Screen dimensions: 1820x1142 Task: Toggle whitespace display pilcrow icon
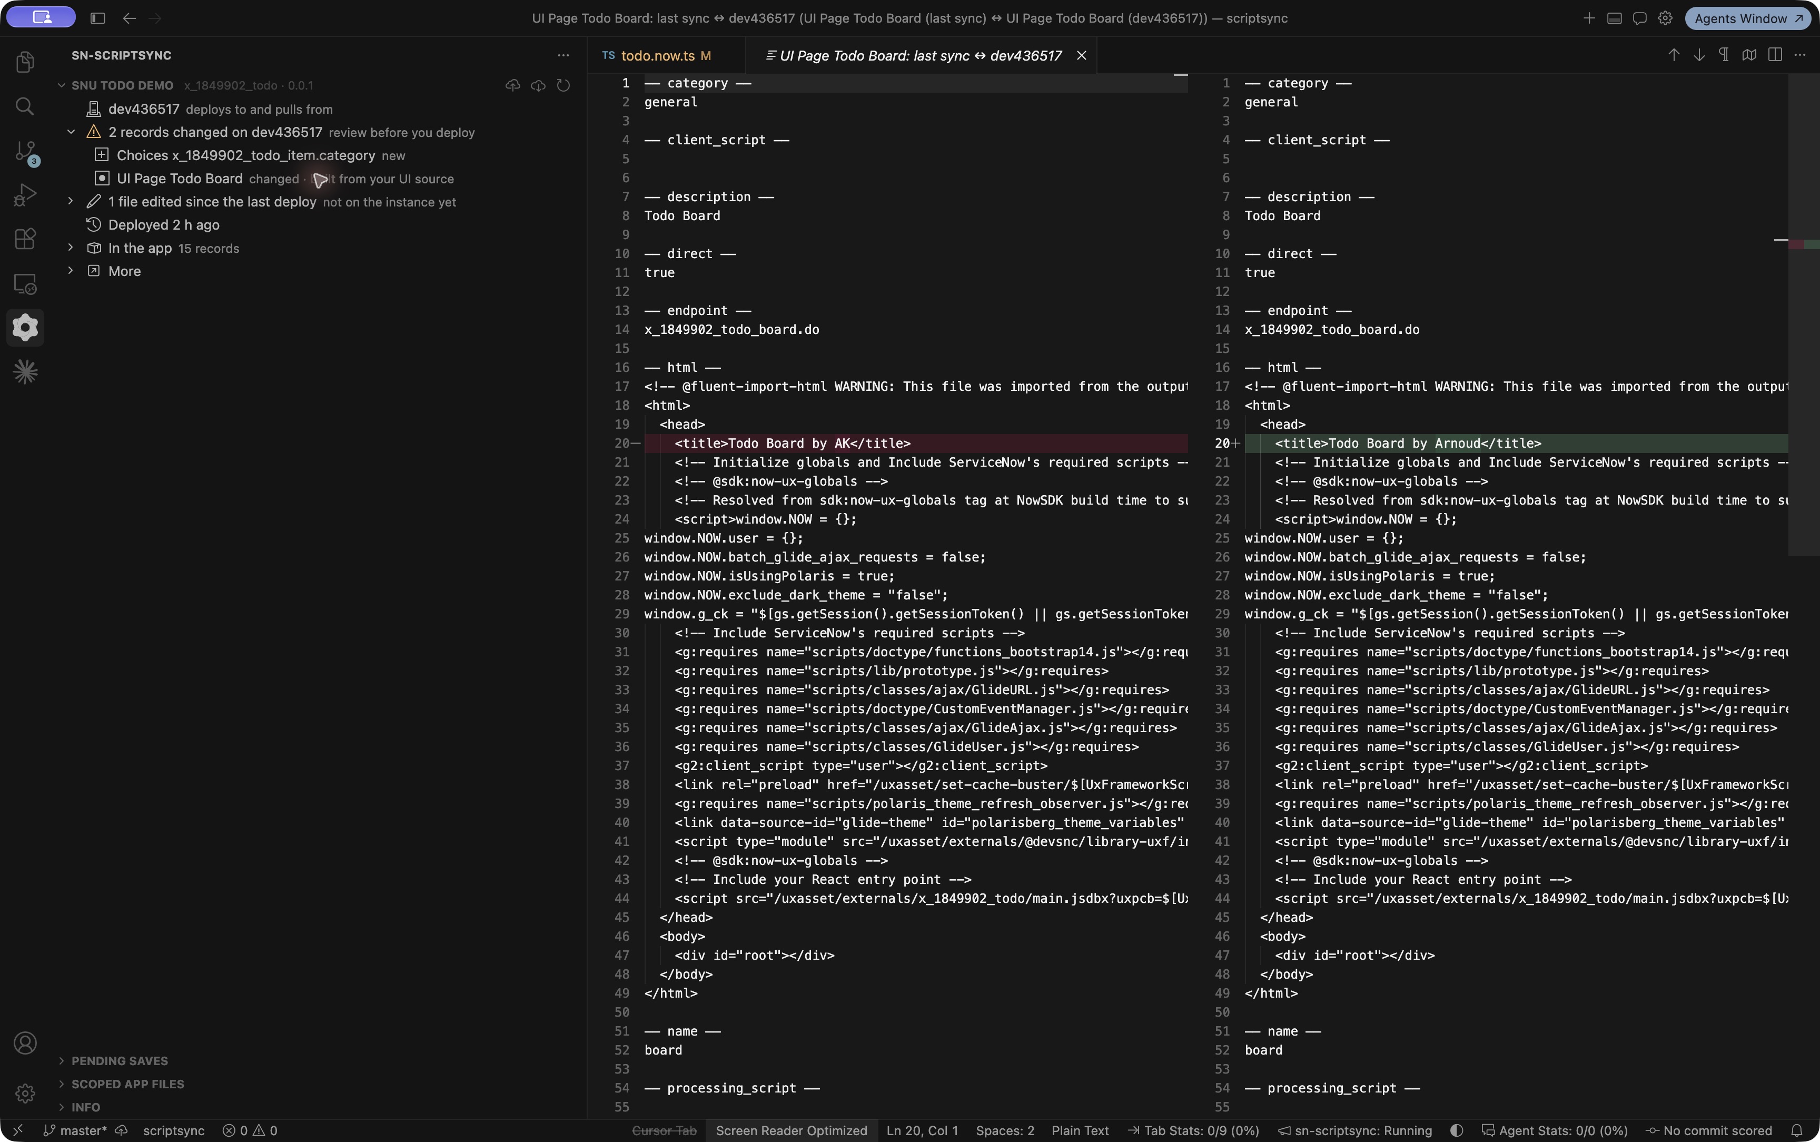1724,55
